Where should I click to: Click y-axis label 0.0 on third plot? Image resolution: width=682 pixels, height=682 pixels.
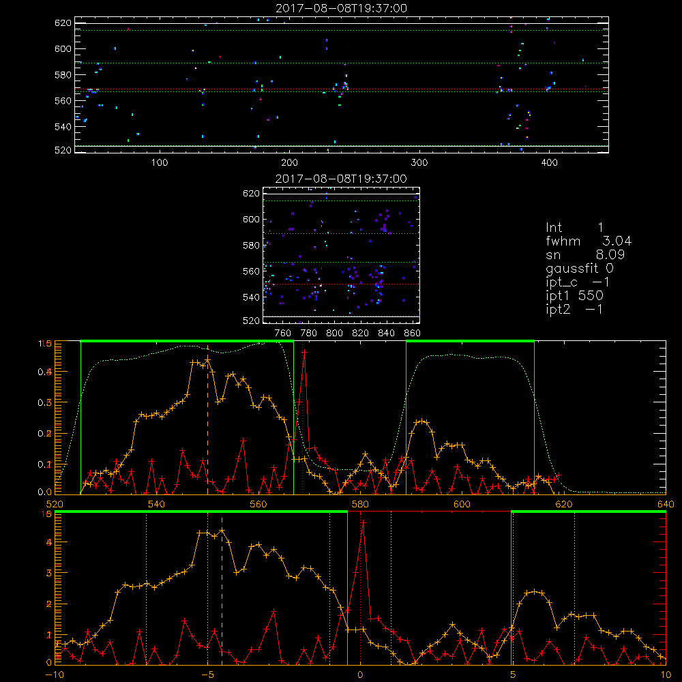pyautogui.click(x=45, y=492)
